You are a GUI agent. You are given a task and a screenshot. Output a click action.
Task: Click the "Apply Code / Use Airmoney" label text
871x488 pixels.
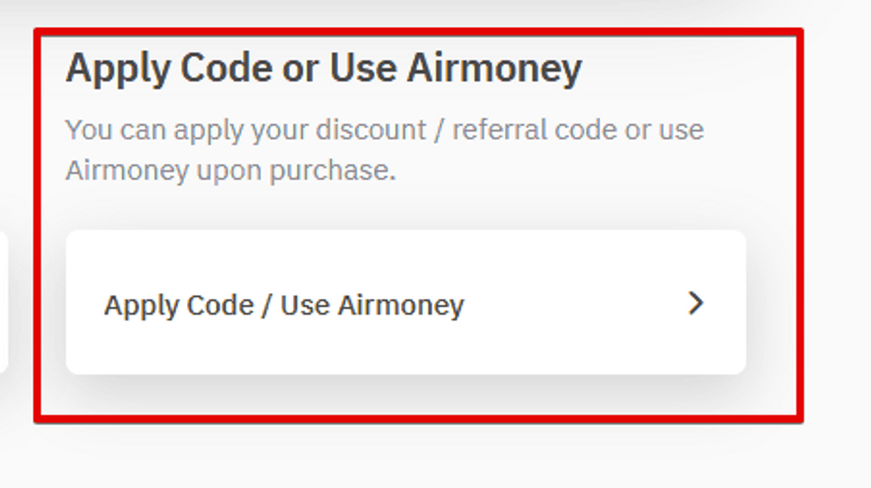(x=284, y=305)
